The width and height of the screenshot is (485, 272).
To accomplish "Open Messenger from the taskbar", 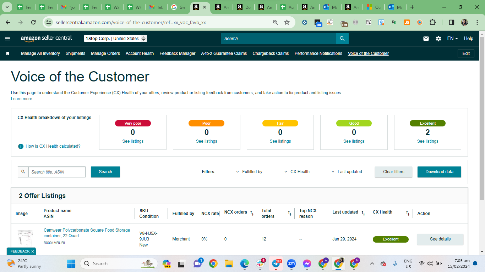I will (307, 263).
